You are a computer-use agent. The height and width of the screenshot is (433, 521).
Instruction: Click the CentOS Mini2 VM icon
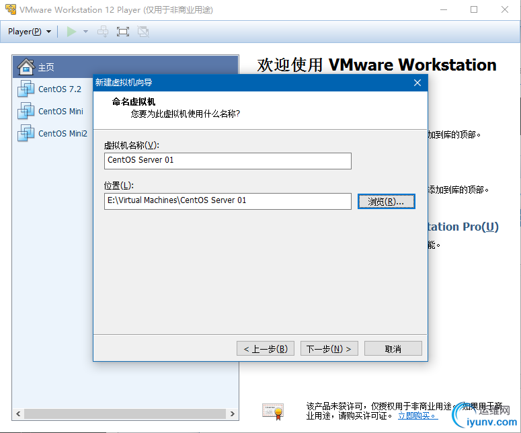(26, 133)
